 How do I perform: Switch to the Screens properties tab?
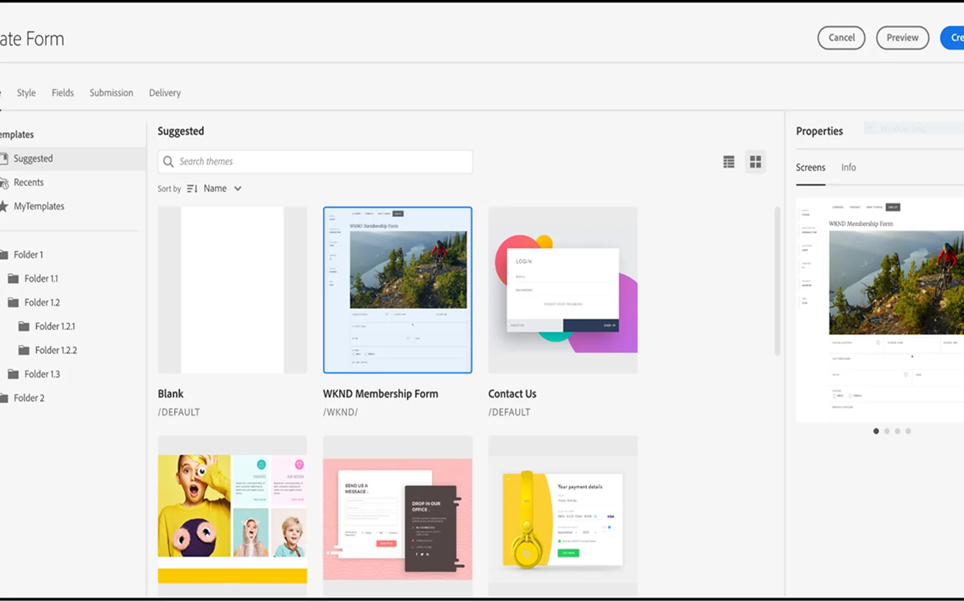tap(810, 167)
